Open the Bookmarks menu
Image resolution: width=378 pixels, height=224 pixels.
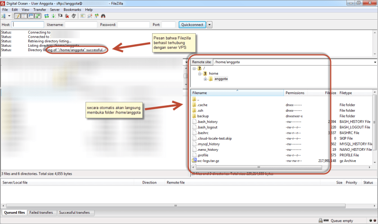click(72, 9)
